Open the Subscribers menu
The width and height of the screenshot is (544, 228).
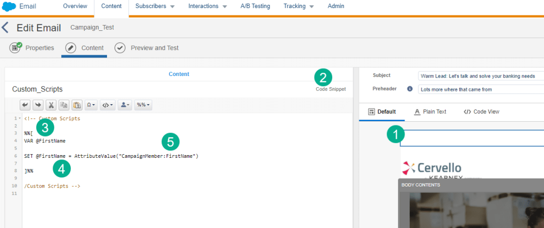tap(155, 7)
